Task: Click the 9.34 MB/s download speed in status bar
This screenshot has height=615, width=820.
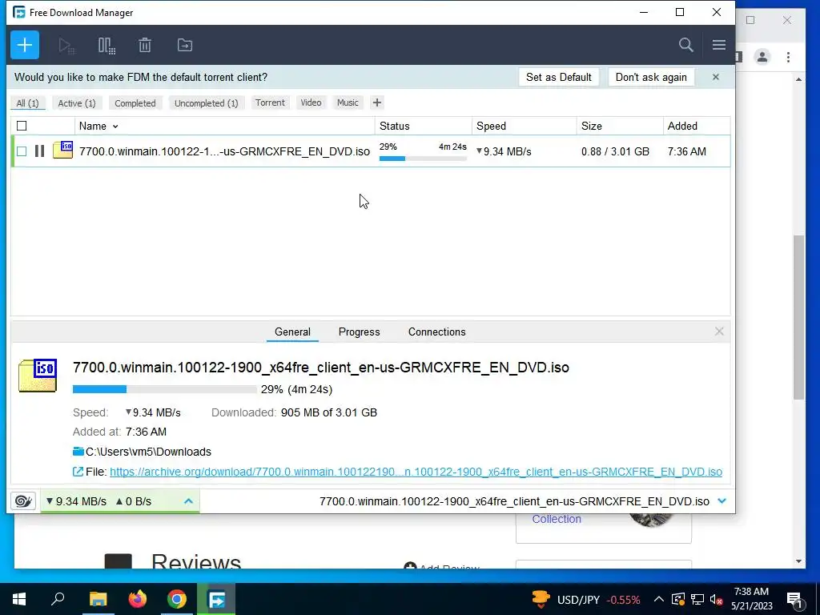Action: pyautogui.click(x=76, y=501)
